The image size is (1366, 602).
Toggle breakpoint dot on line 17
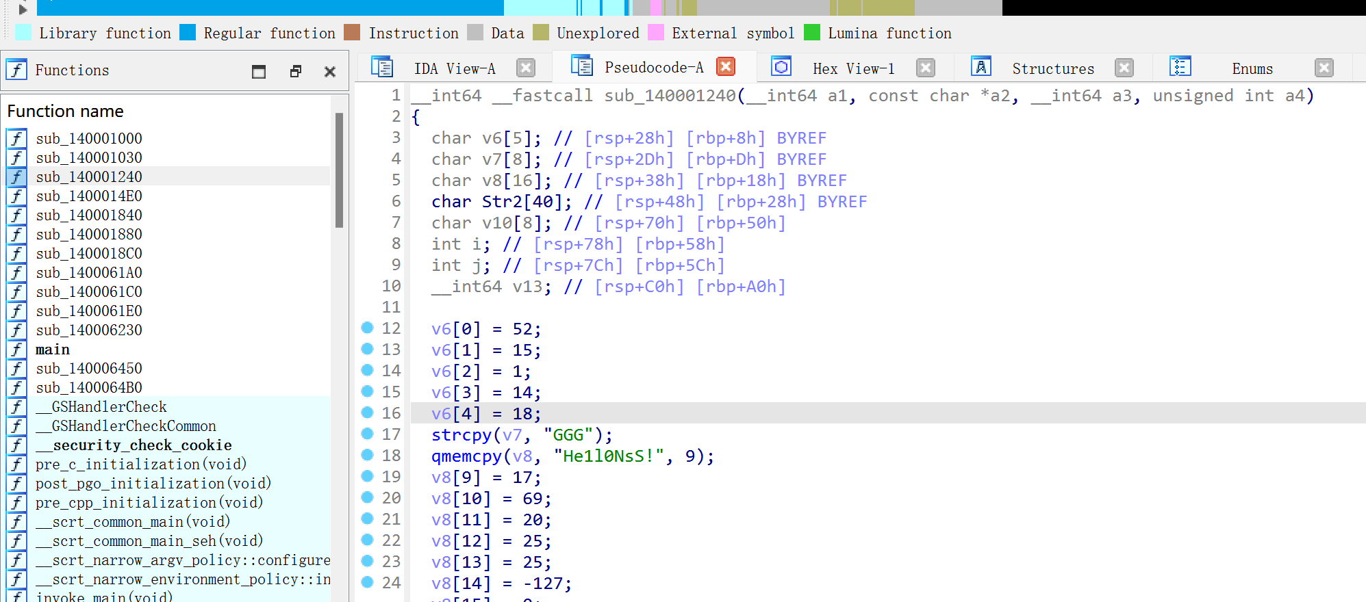coord(367,434)
